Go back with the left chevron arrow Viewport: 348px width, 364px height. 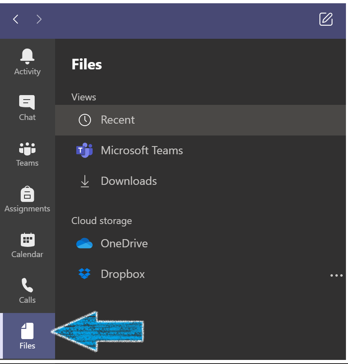pos(16,19)
